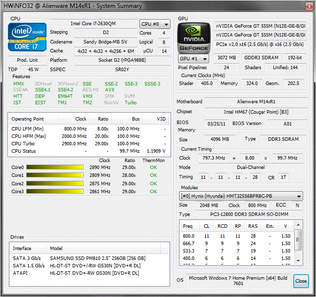Click the Model column header in Drives
Screen dimensions: 316x297
103,248
